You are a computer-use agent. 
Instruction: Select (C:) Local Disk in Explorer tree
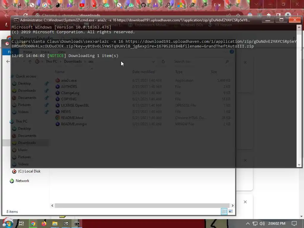29,171
